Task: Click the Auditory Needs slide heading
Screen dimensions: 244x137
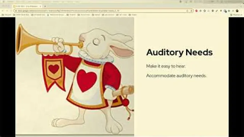Action: click(x=180, y=53)
